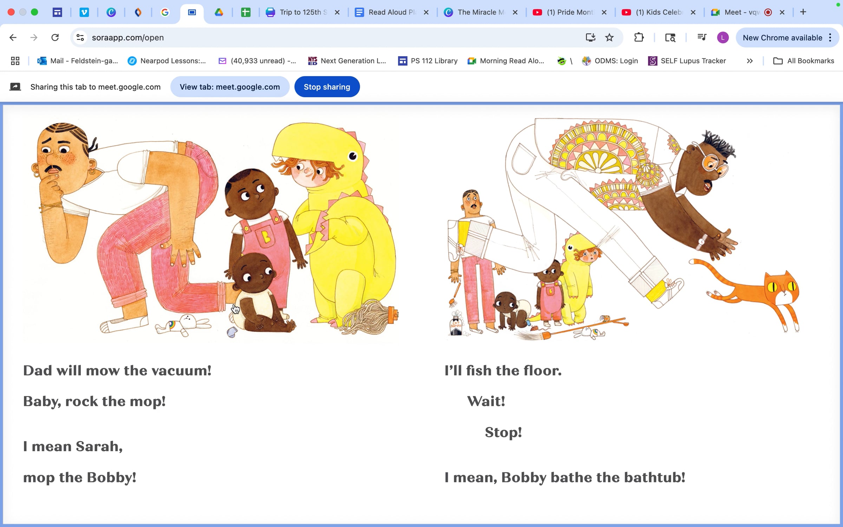843x527 pixels.
Task: Open the media controls icon
Action: pyautogui.click(x=702, y=38)
